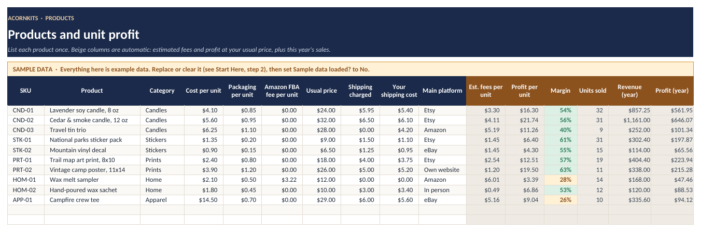The width and height of the screenshot is (701, 232).
Task: Click the 'Own website' platform cell
Action: pos(442,170)
